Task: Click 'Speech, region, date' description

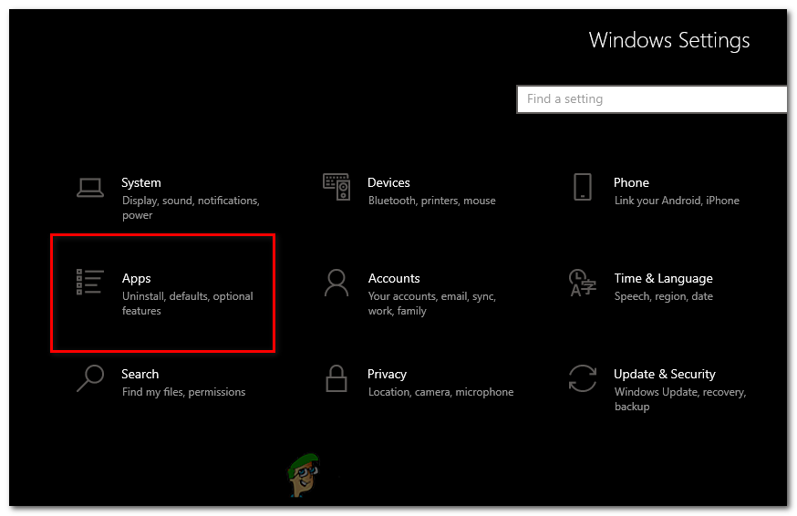Action: point(663,296)
